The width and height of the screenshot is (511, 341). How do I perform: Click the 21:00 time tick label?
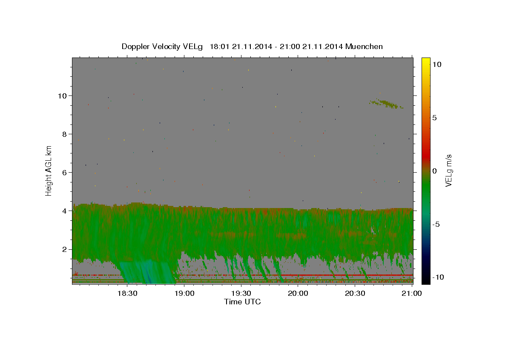point(412,294)
